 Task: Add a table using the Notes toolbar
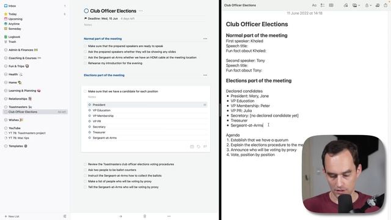coord(331,5)
